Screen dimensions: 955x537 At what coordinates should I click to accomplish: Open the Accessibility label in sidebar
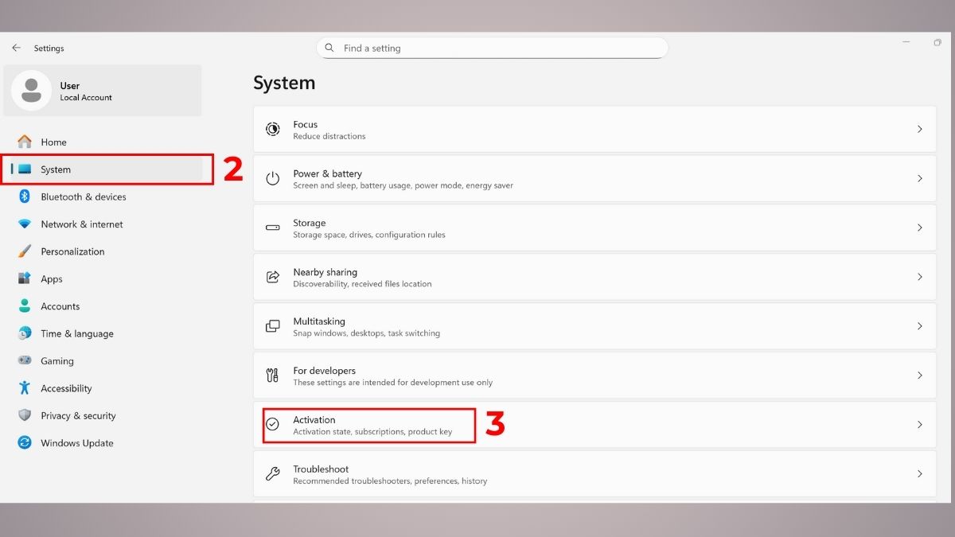66,388
